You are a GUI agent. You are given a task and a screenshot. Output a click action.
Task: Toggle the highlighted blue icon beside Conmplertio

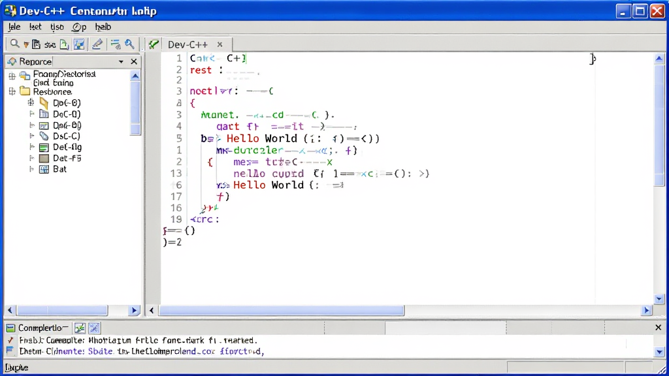point(94,328)
